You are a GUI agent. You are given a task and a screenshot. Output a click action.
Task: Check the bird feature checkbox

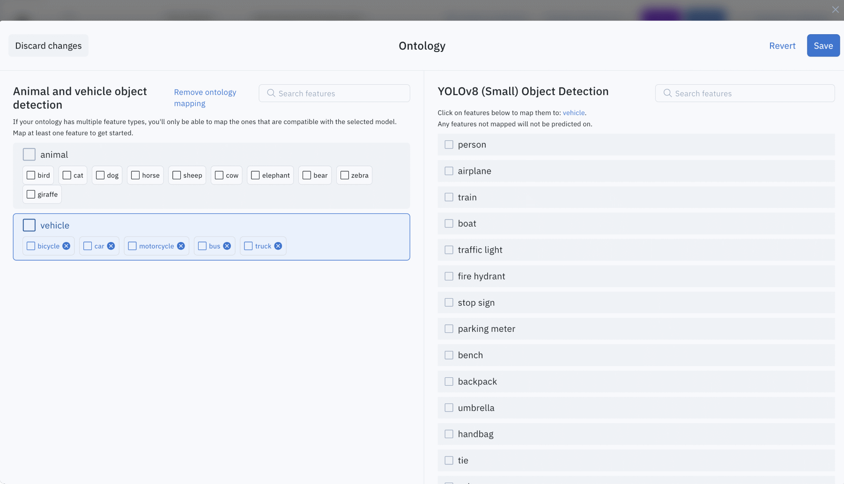tap(31, 175)
